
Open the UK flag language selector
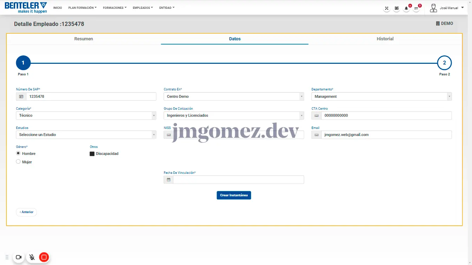point(396,8)
